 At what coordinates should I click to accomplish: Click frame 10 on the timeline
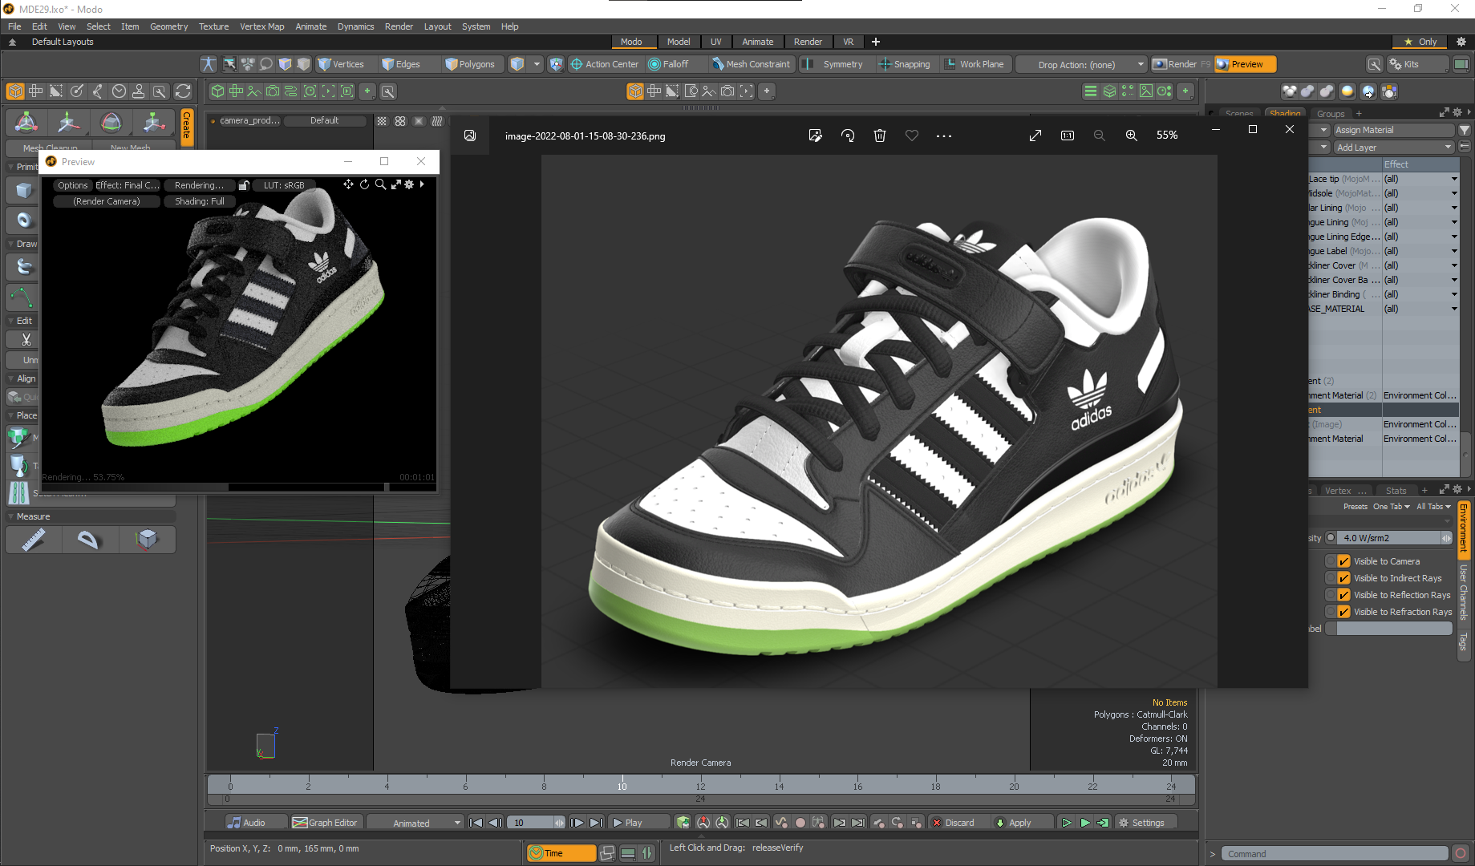pyautogui.click(x=622, y=787)
